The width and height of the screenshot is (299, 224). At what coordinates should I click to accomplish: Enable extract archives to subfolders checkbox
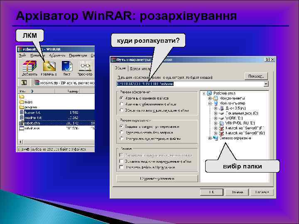pos(121,155)
